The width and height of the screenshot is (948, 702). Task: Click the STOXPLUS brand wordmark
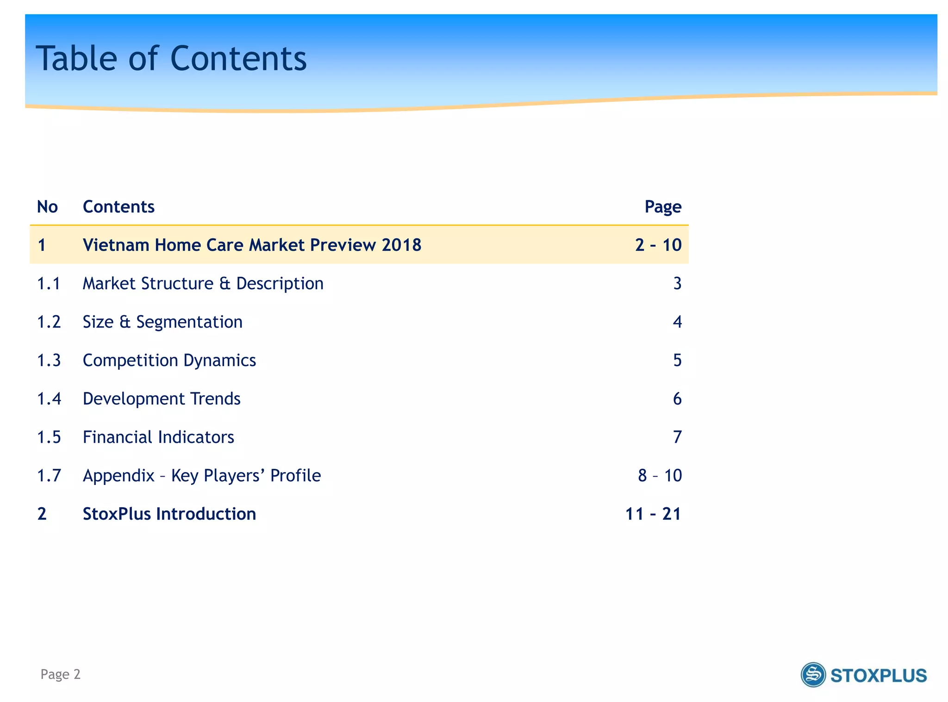click(878, 676)
